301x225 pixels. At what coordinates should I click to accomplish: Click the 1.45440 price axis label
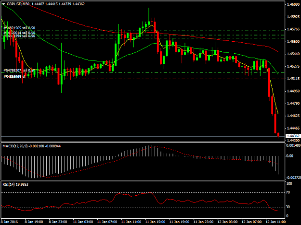[x=293, y=54]
